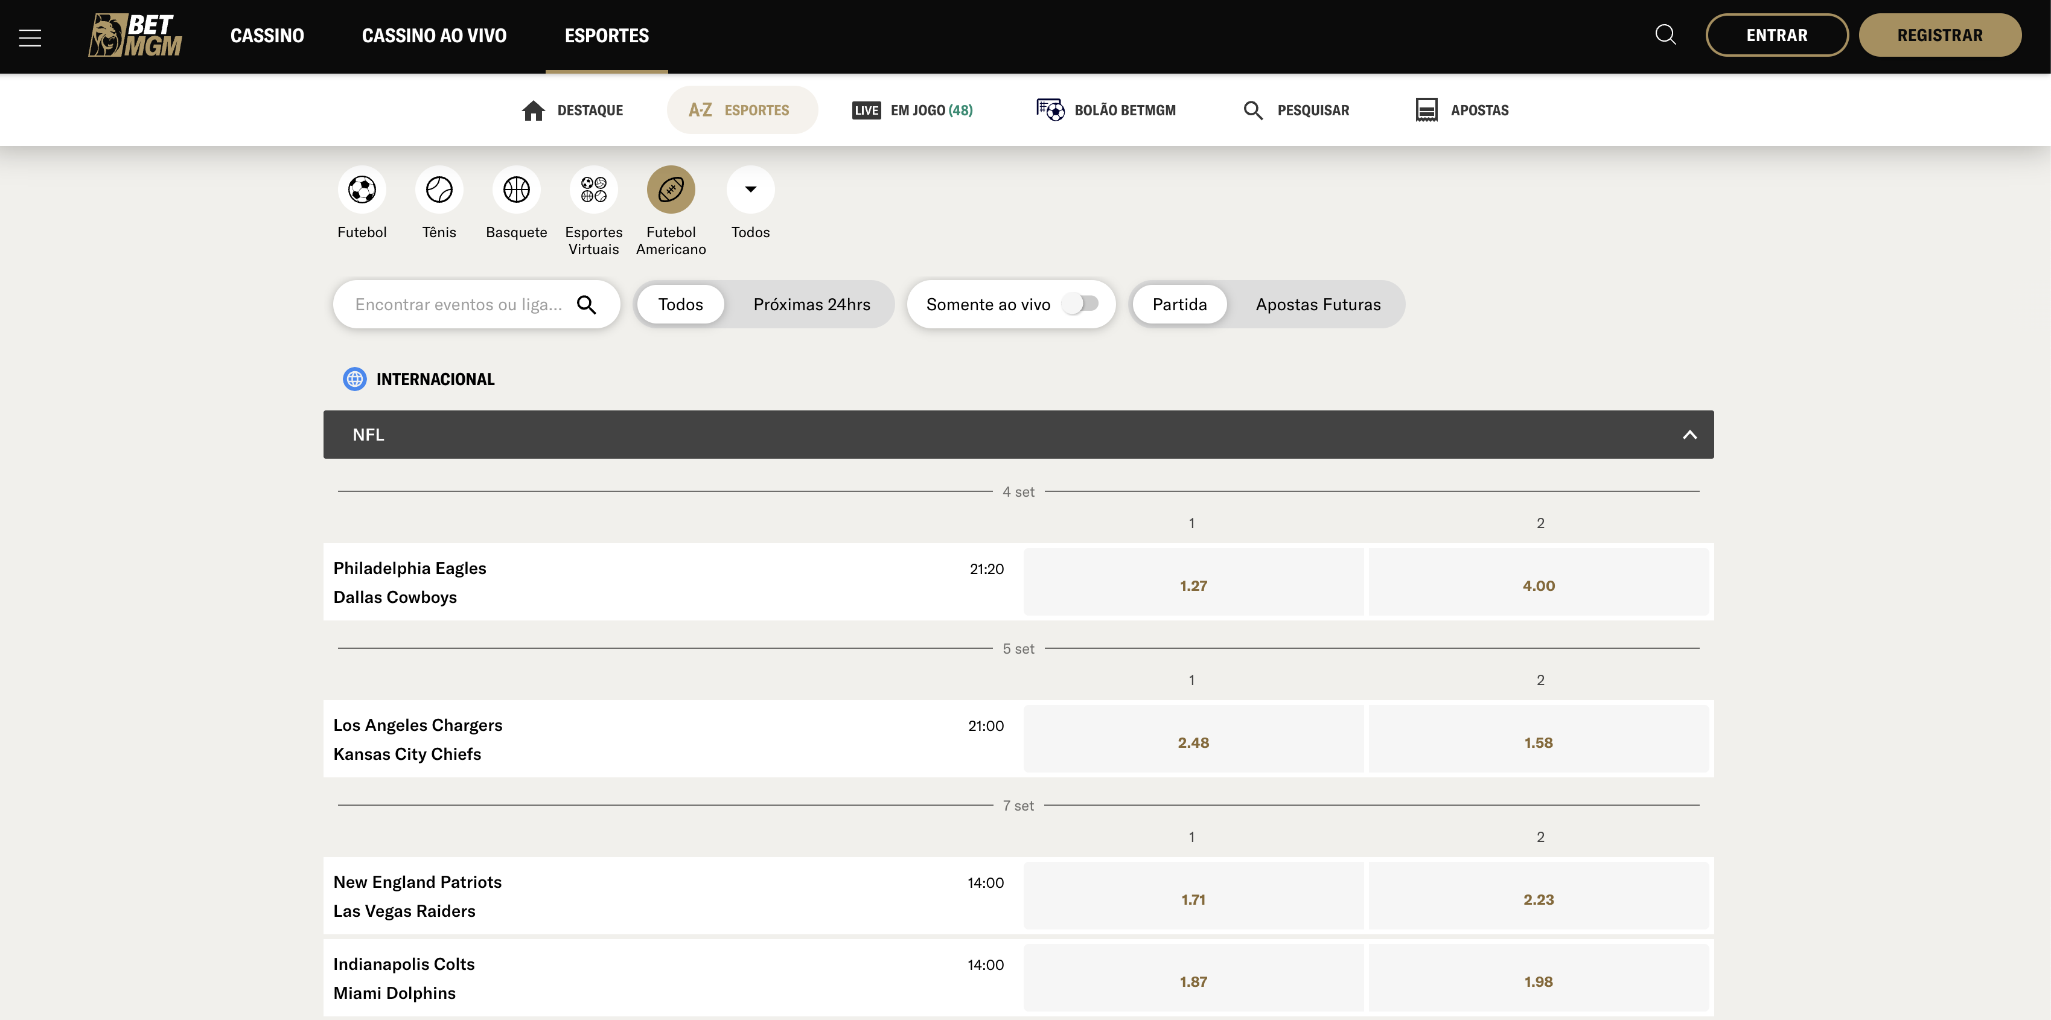The image size is (2051, 1020).
Task: Open the Cassino ao Vivo tab
Action: [x=434, y=36]
